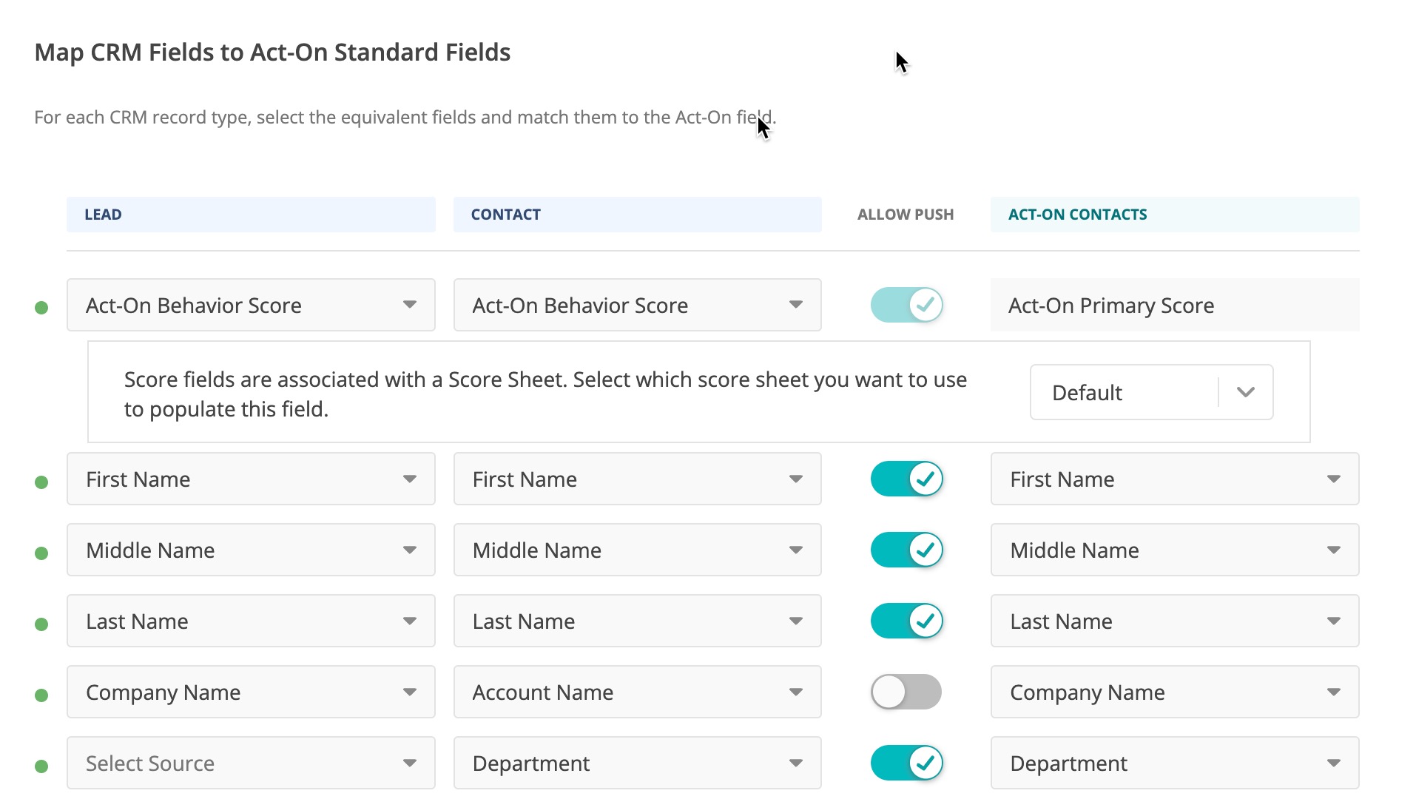
Task: Disable Allow Push for First Name row
Action: (x=906, y=479)
